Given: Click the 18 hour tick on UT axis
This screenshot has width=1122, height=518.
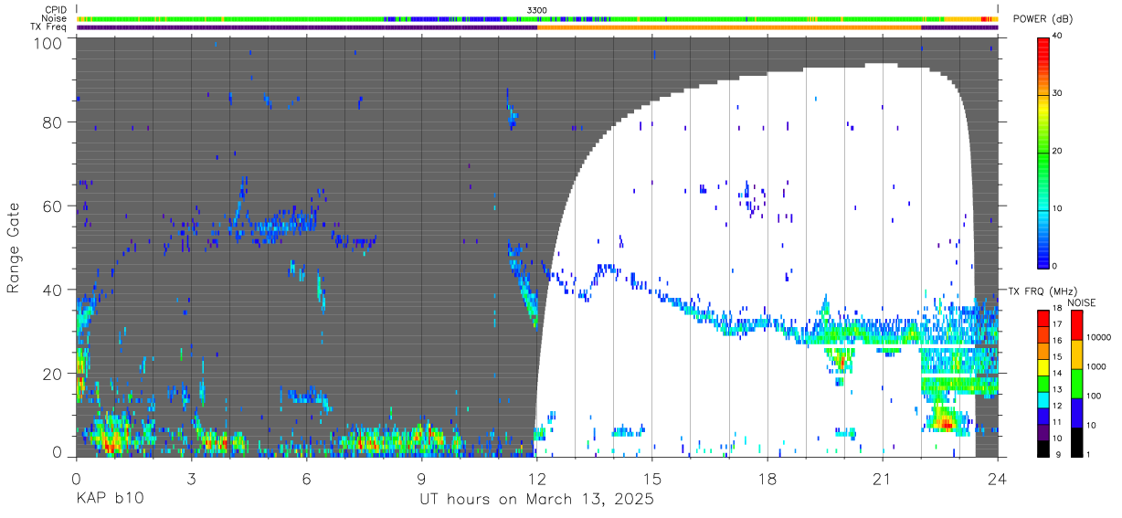Looking at the screenshot, I should point(767,478).
